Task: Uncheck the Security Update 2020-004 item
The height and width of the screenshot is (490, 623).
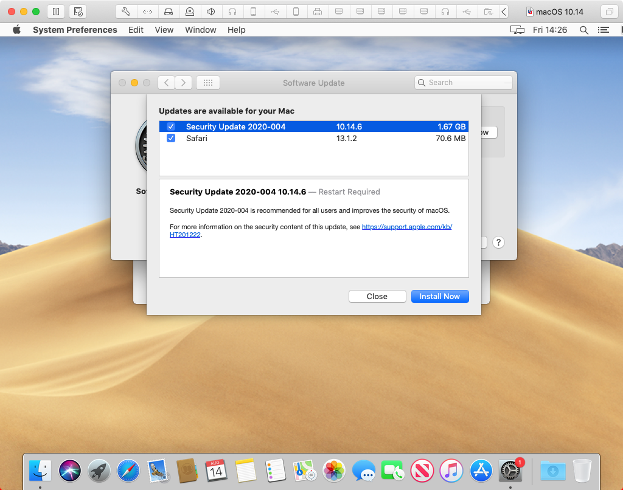Action: click(x=171, y=126)
